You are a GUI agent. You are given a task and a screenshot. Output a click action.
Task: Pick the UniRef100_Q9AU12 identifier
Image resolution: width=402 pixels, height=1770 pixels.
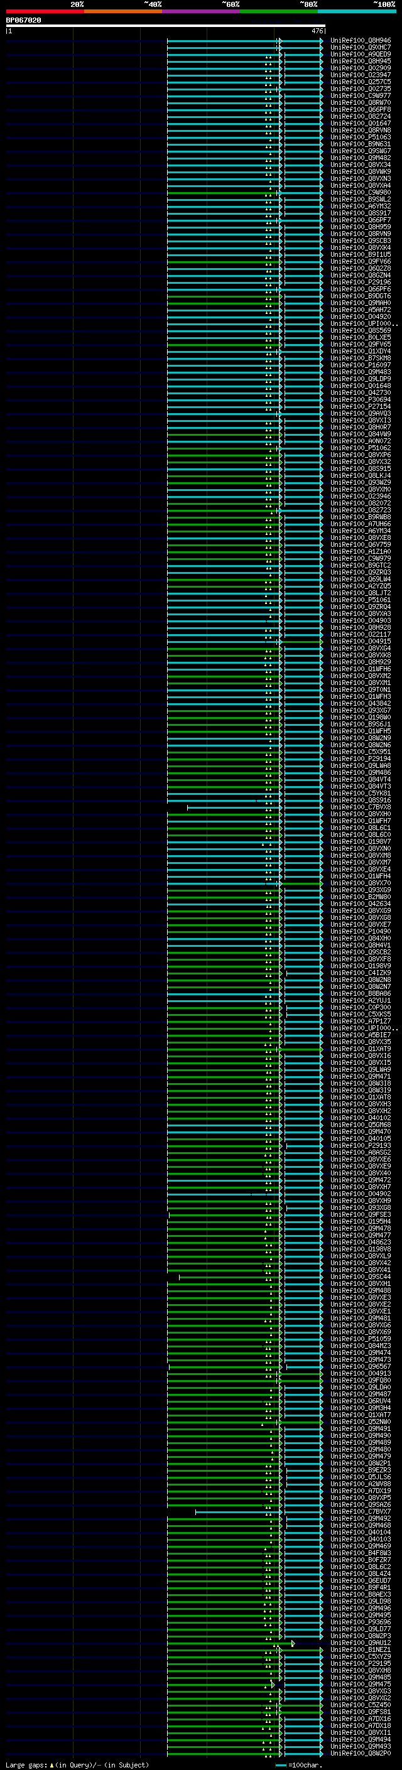[361, 1643]
